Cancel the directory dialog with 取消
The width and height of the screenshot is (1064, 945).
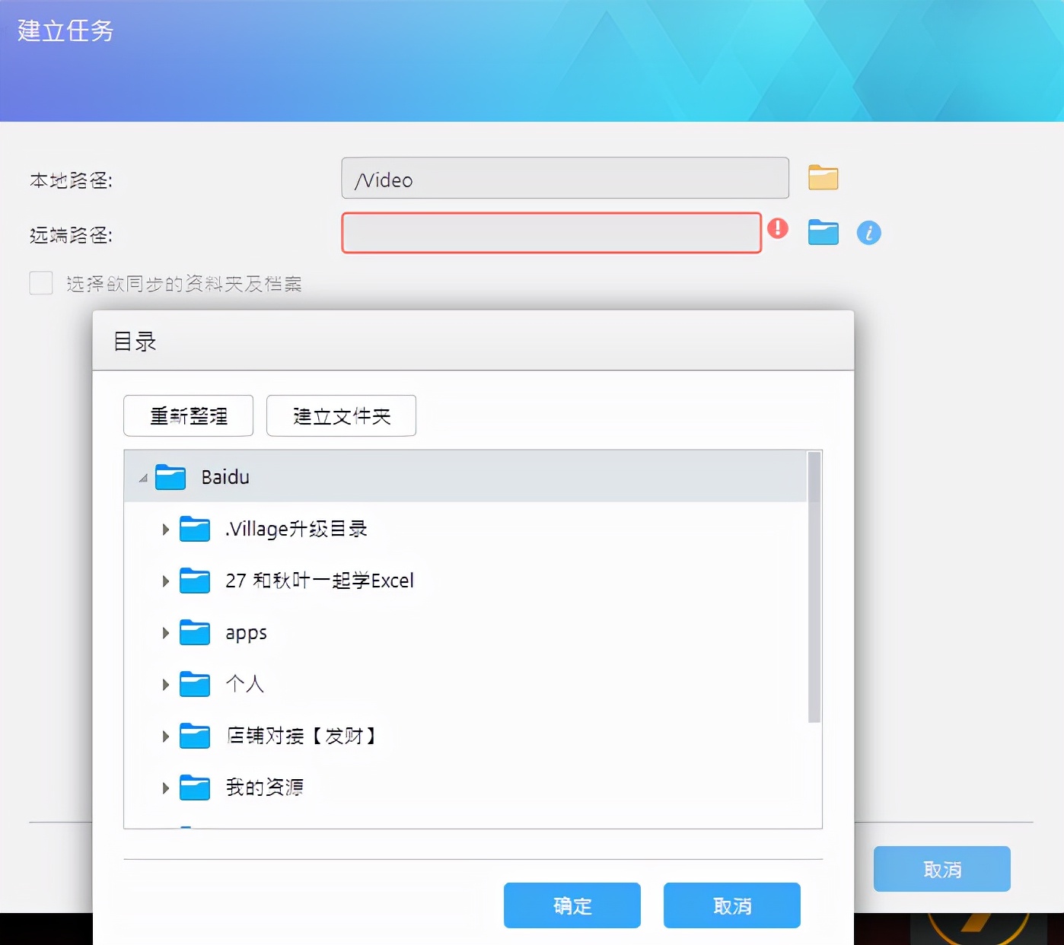point(731,905)
